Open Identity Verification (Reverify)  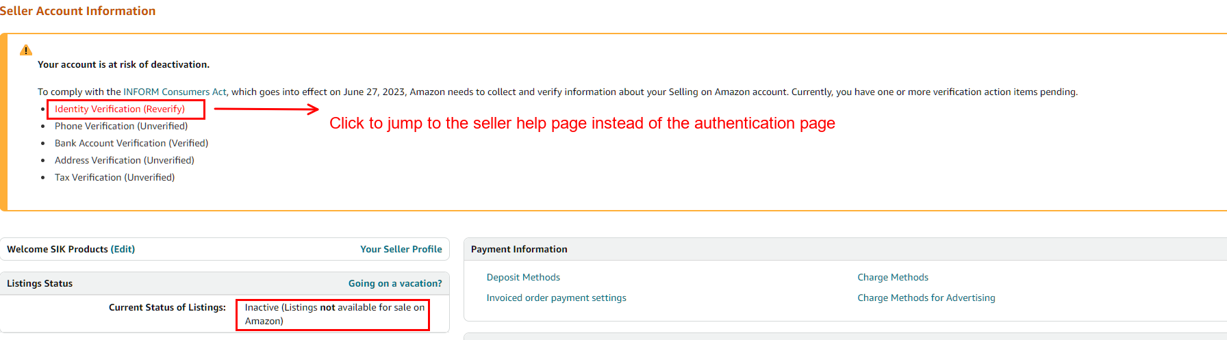(120, 109)
